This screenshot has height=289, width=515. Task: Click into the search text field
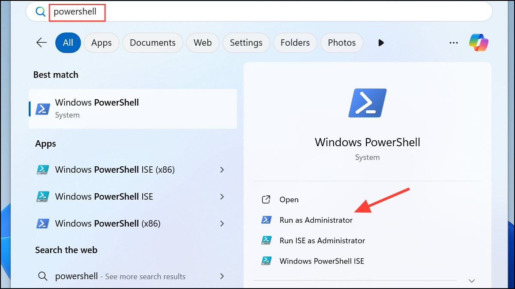point(257,12)
